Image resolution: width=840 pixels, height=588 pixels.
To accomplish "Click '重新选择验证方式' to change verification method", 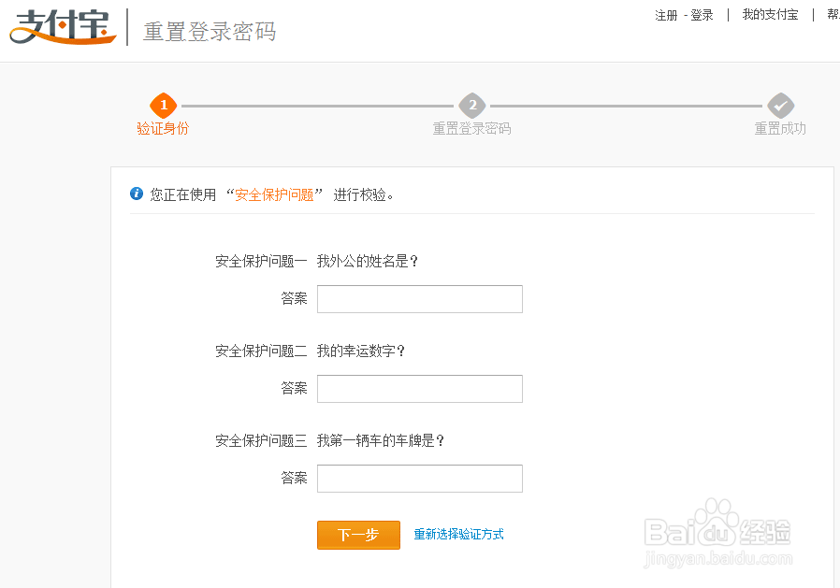I will point(459,534).
